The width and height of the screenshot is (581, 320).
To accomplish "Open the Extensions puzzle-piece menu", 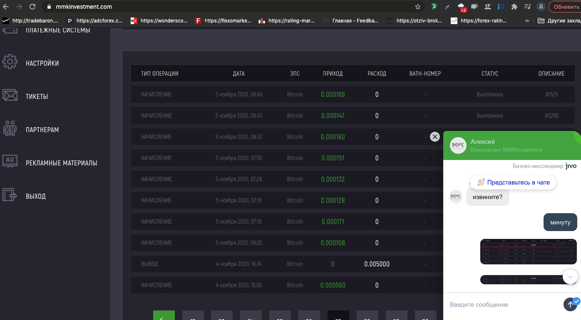I will (x=514, y=7).
